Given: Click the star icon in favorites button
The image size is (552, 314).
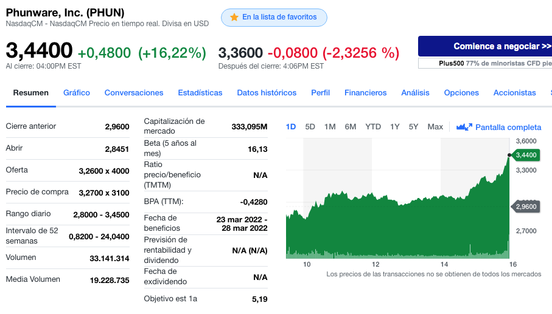Looking at the screenshot, I should (234, 17).
